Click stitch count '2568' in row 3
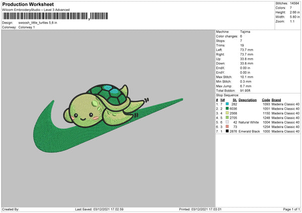Image resolution: width=302 pixels, height=213 pixels. coord(233,113)
